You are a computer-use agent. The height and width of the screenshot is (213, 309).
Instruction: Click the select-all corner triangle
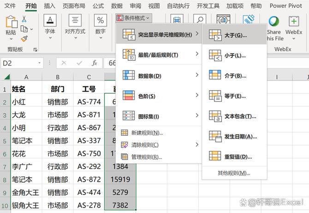7,77
